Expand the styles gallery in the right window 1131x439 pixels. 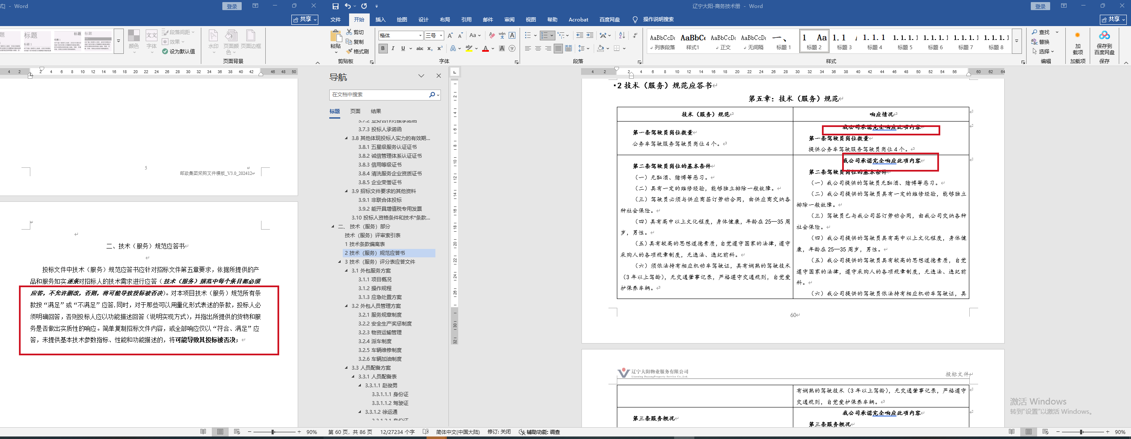(x=1017, y=41)
